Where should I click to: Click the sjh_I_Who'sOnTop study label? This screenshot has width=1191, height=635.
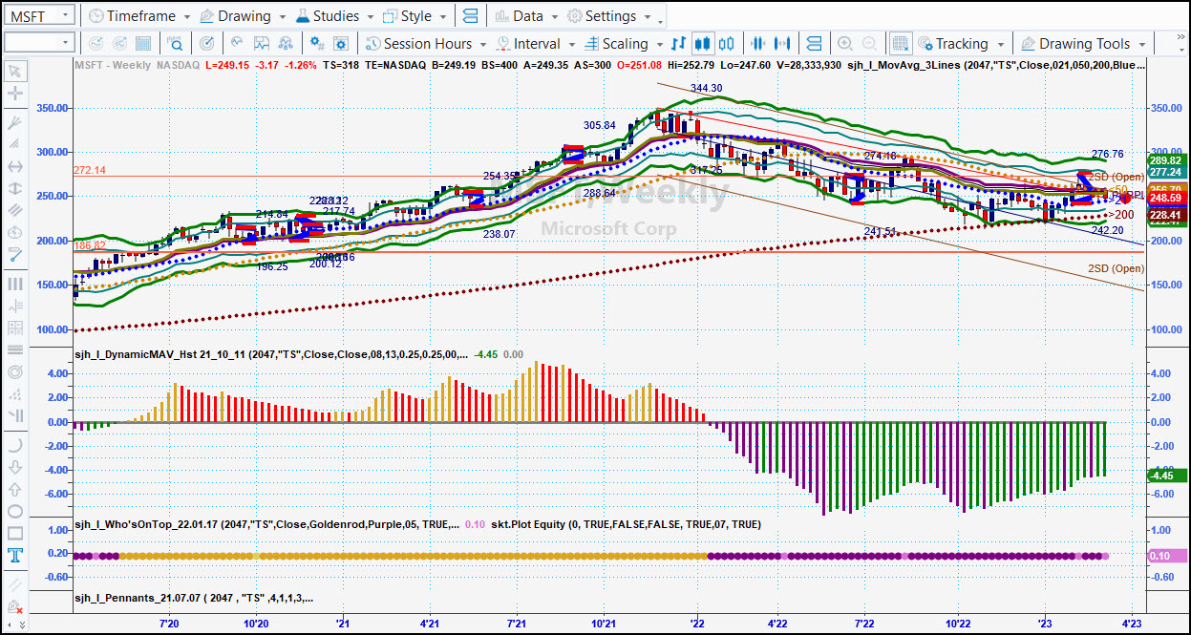tap(266, 524)
